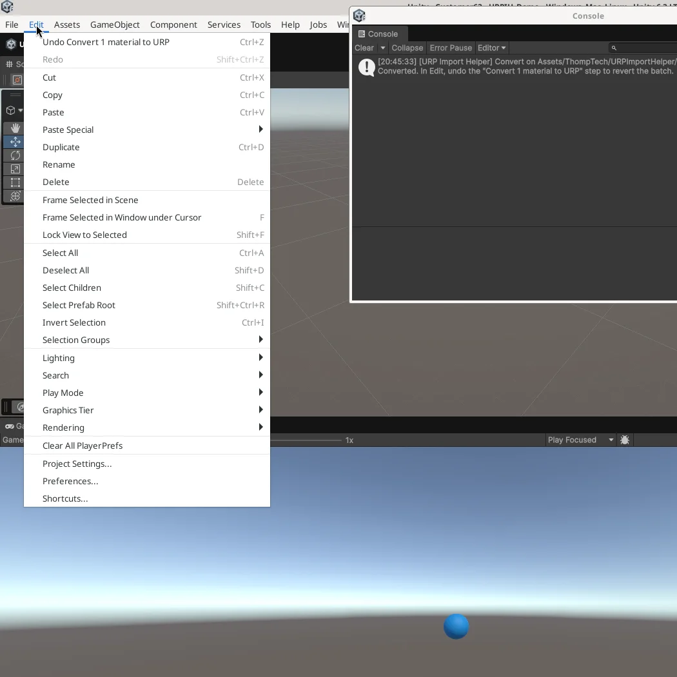Select the Move tool
677x677 pixels.
(x=15, y=142)
